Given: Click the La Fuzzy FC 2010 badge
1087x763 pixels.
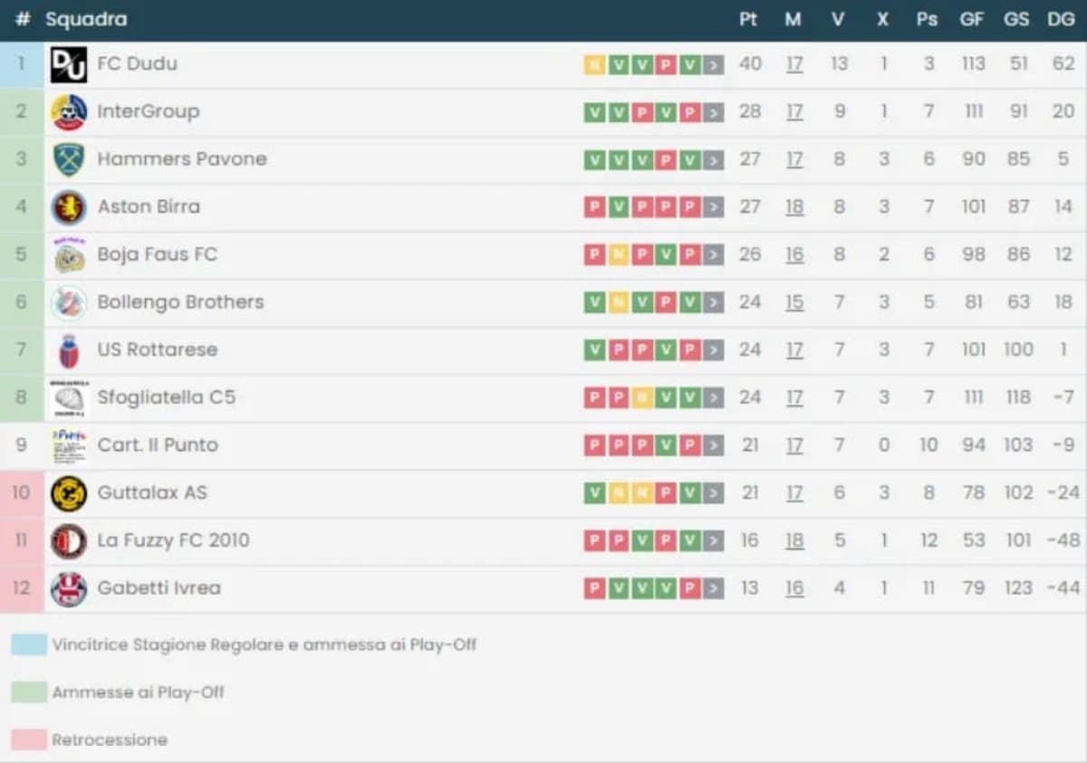Looking at the screenshot, I should [69, 541].
